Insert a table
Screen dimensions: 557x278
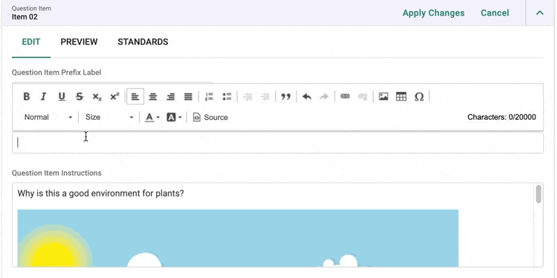pos(401,97)
